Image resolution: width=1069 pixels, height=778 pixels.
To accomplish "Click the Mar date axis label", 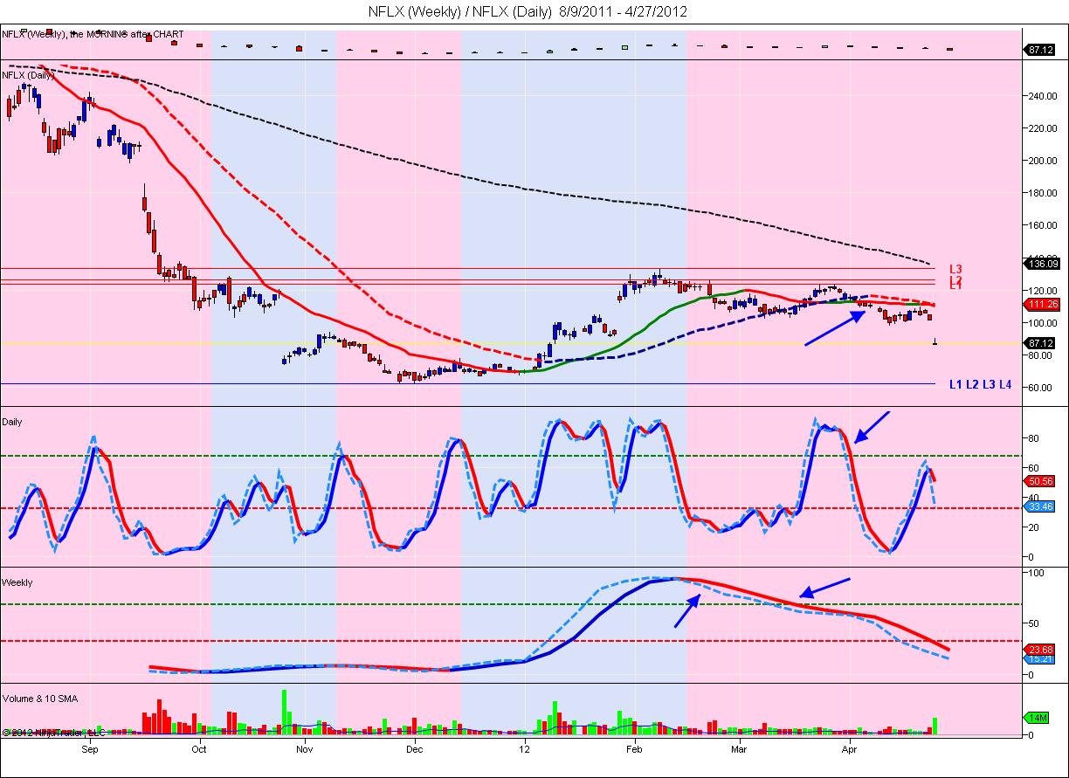I will click(739, 749).
